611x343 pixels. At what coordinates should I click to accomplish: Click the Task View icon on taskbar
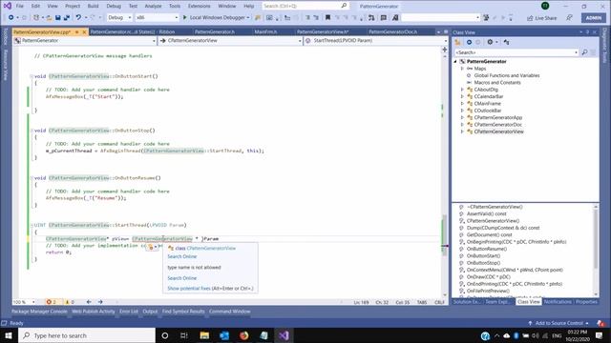[x=184, y=335]
